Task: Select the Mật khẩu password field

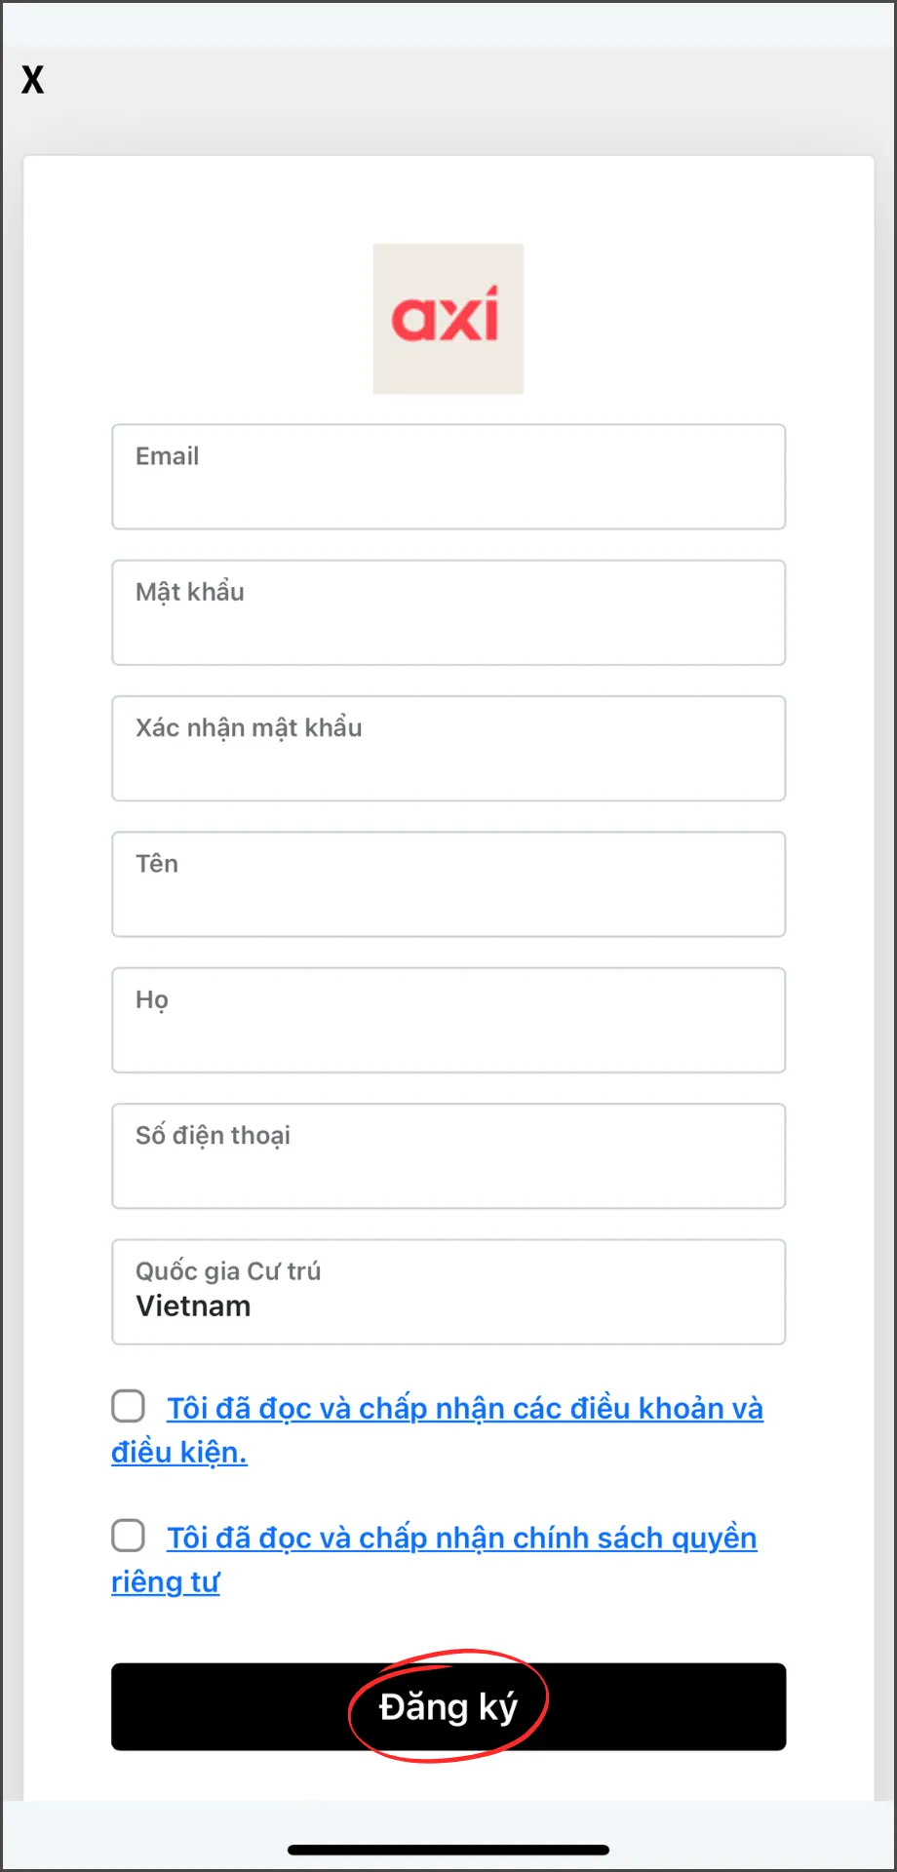Action: pyautogui.click(x=448, y=612)
